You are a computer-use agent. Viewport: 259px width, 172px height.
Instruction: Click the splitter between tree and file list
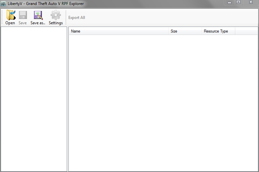[x=68, y=100]
